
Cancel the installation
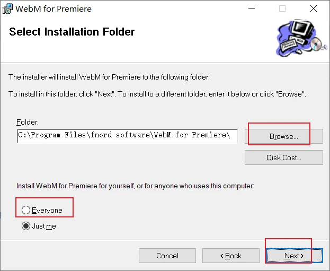tap(167, 256)
